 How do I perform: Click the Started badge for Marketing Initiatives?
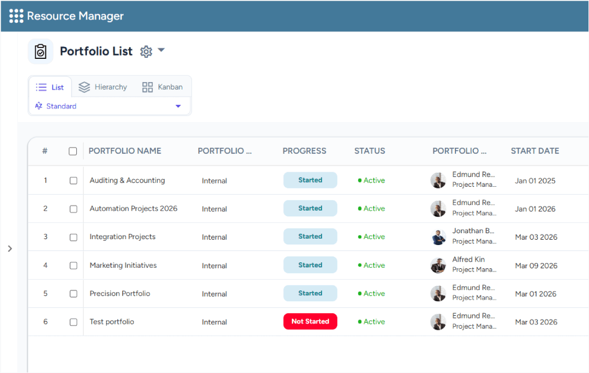pos(310,265)
